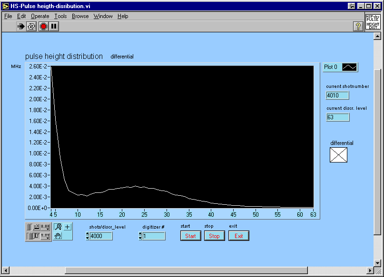Image resolution: width=384 pixels, height=277 pixels.
Task: Increment the digitizer # value
Action: [140, 234]
